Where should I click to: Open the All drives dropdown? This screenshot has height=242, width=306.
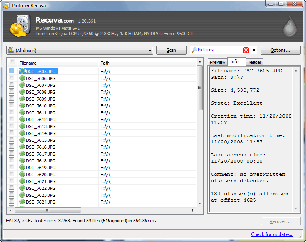(x=79, y=50)
